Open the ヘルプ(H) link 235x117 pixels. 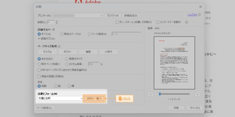click(x=192, y=15)
